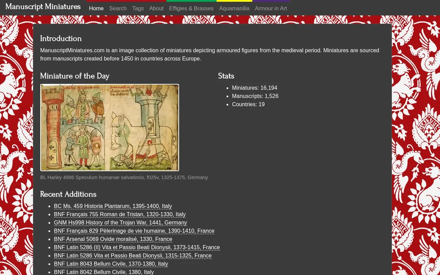Open BNF Français 755 Roman de Tristan
This screenshot has width=440, height=275.
coord(120,214)
